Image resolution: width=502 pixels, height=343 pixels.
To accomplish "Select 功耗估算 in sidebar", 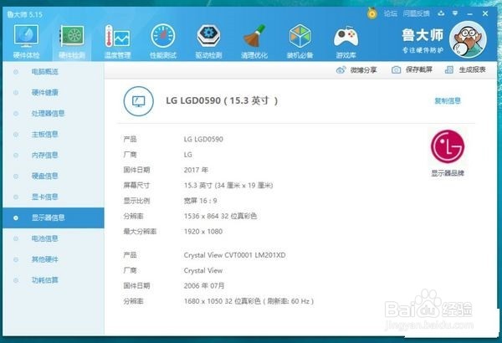I will pyautogui.click(x=45, y=280).
